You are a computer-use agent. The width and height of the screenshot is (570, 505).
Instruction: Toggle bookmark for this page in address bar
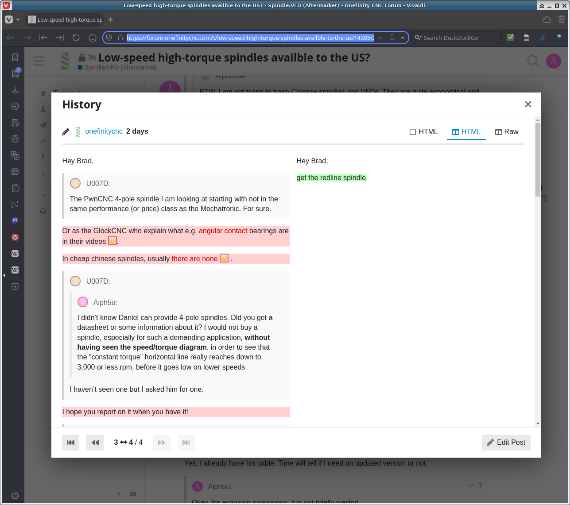coord(392,38)
